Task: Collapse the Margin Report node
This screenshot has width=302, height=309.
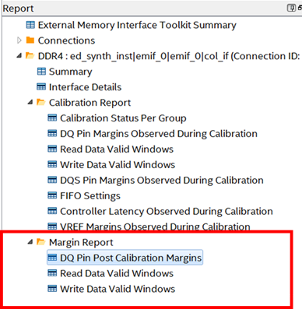Action: click(30, 242)
